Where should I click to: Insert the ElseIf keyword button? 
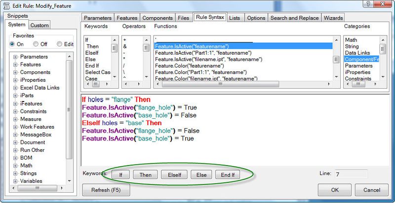coord(174,175)
